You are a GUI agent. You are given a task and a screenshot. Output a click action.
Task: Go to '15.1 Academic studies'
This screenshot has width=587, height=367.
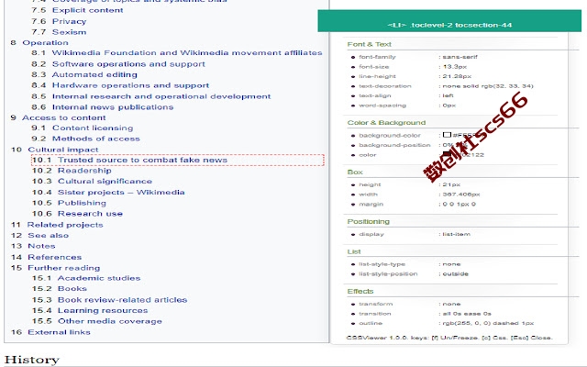click(86, 278)
